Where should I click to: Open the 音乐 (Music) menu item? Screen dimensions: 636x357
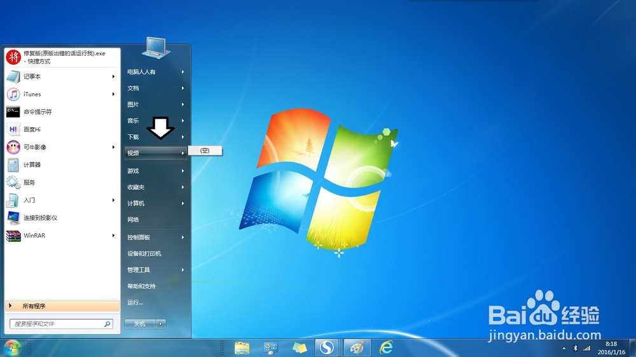[x=156, y=120]
